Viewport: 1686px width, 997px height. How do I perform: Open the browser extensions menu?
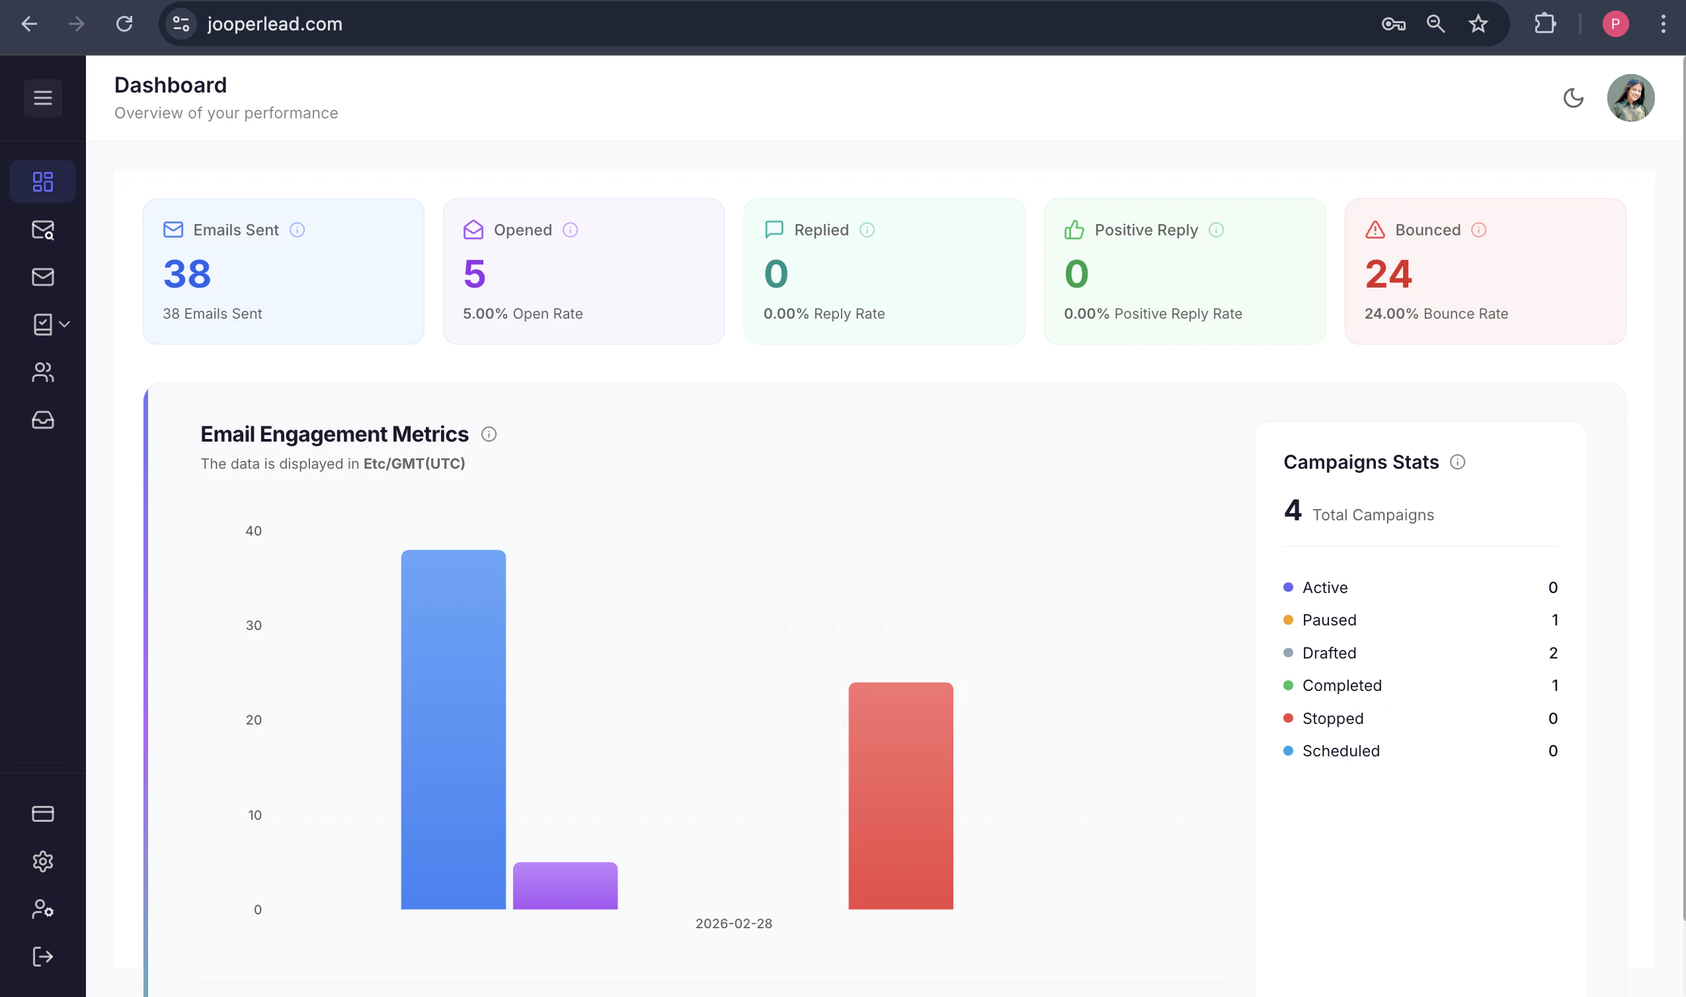(x=1545, y=24)
